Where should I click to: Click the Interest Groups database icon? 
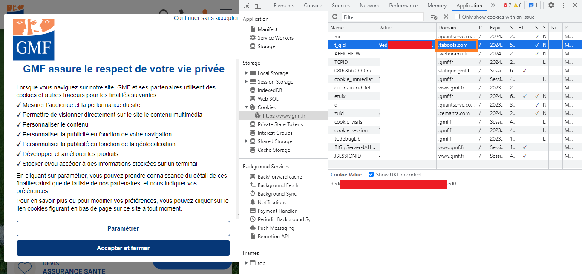(253, 133)
